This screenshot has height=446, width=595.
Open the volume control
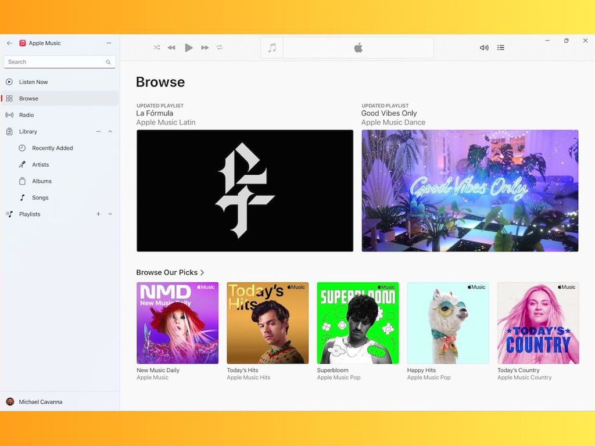pyautogui.click(x=484, y=48)
